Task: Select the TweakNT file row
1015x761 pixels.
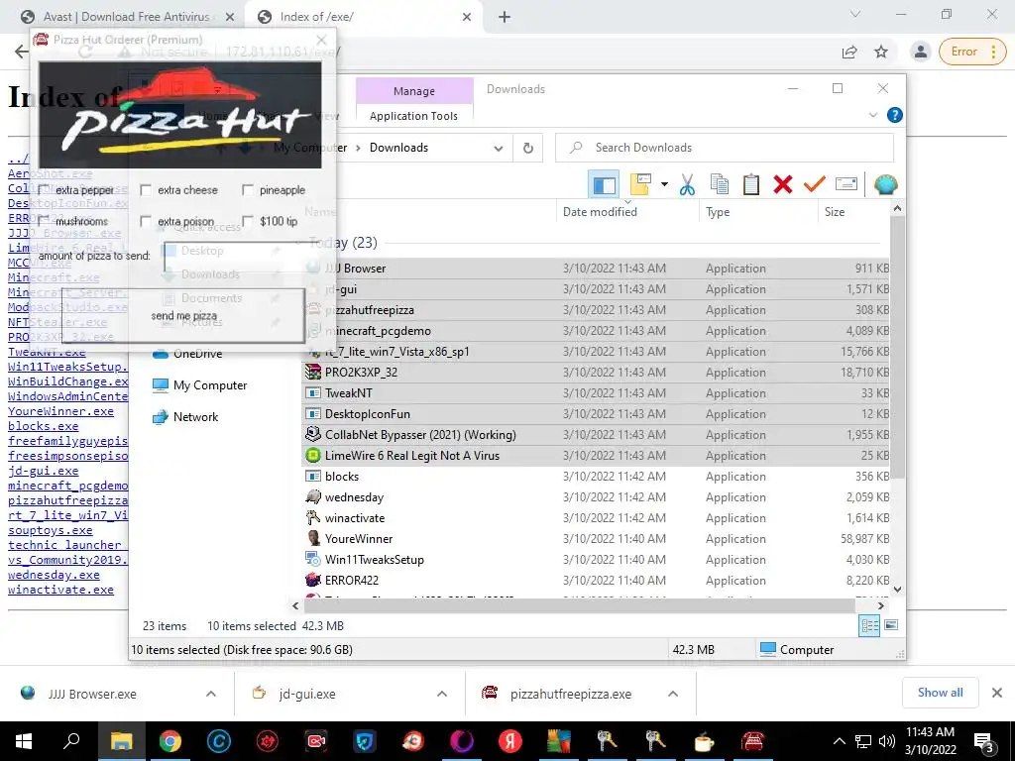Action: click(596, 392)
